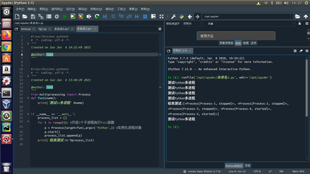Collapse the docstring fold at line 12
Screen dimensions: 310x174
pos(28,76)
